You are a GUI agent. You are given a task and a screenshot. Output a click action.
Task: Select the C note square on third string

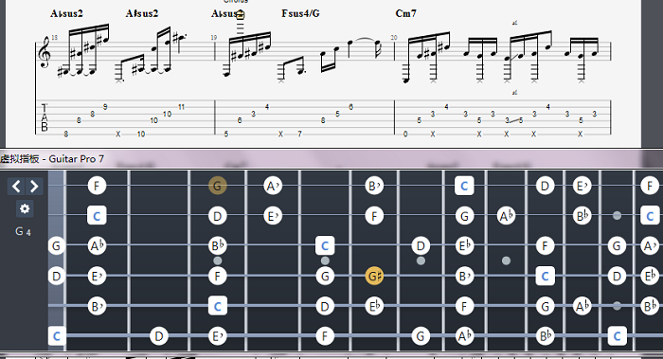pos(325,245)
